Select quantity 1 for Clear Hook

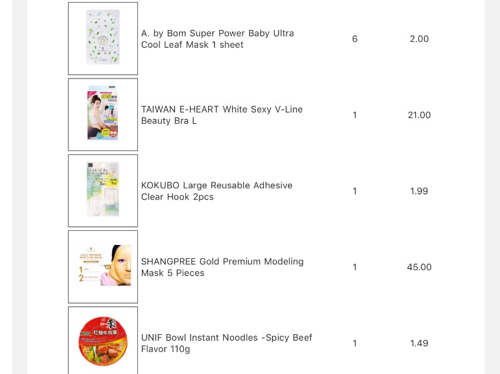355,191
